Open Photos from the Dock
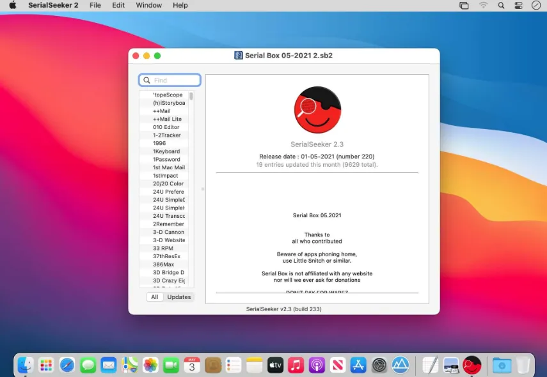547x377 pixels. 150,365
